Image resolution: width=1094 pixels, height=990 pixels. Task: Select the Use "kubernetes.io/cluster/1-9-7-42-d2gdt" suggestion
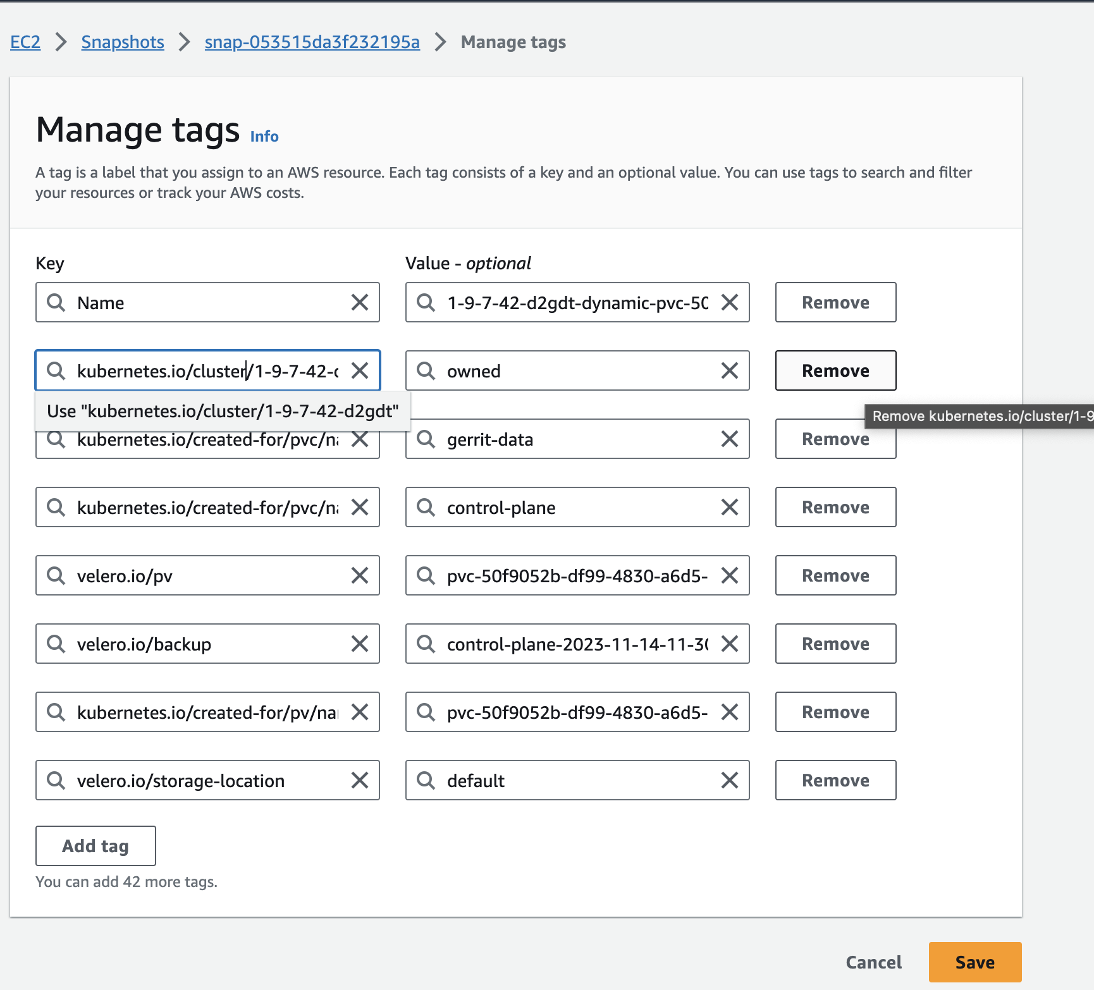[223, 412]
